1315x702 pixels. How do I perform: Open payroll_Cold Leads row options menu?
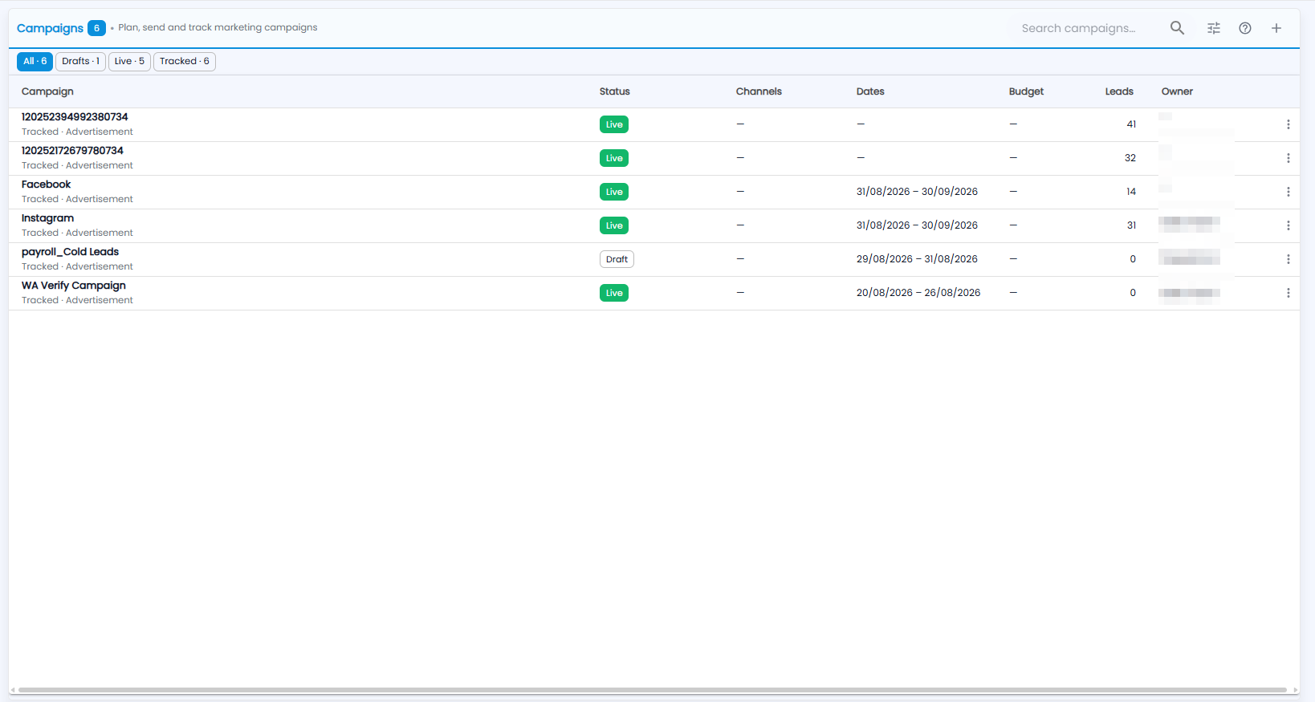[x=1289, y=259]
